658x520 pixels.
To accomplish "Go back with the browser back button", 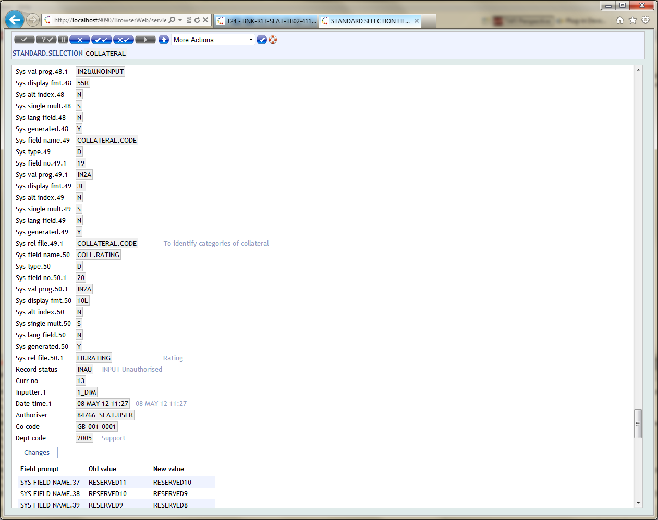I will (x=15, y=20).
